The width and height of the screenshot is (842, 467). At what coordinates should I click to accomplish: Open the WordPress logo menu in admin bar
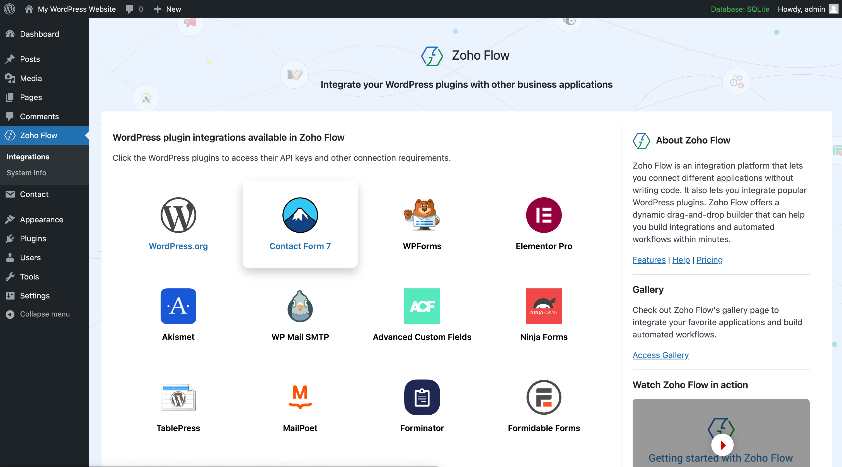(x=9, y=9)
